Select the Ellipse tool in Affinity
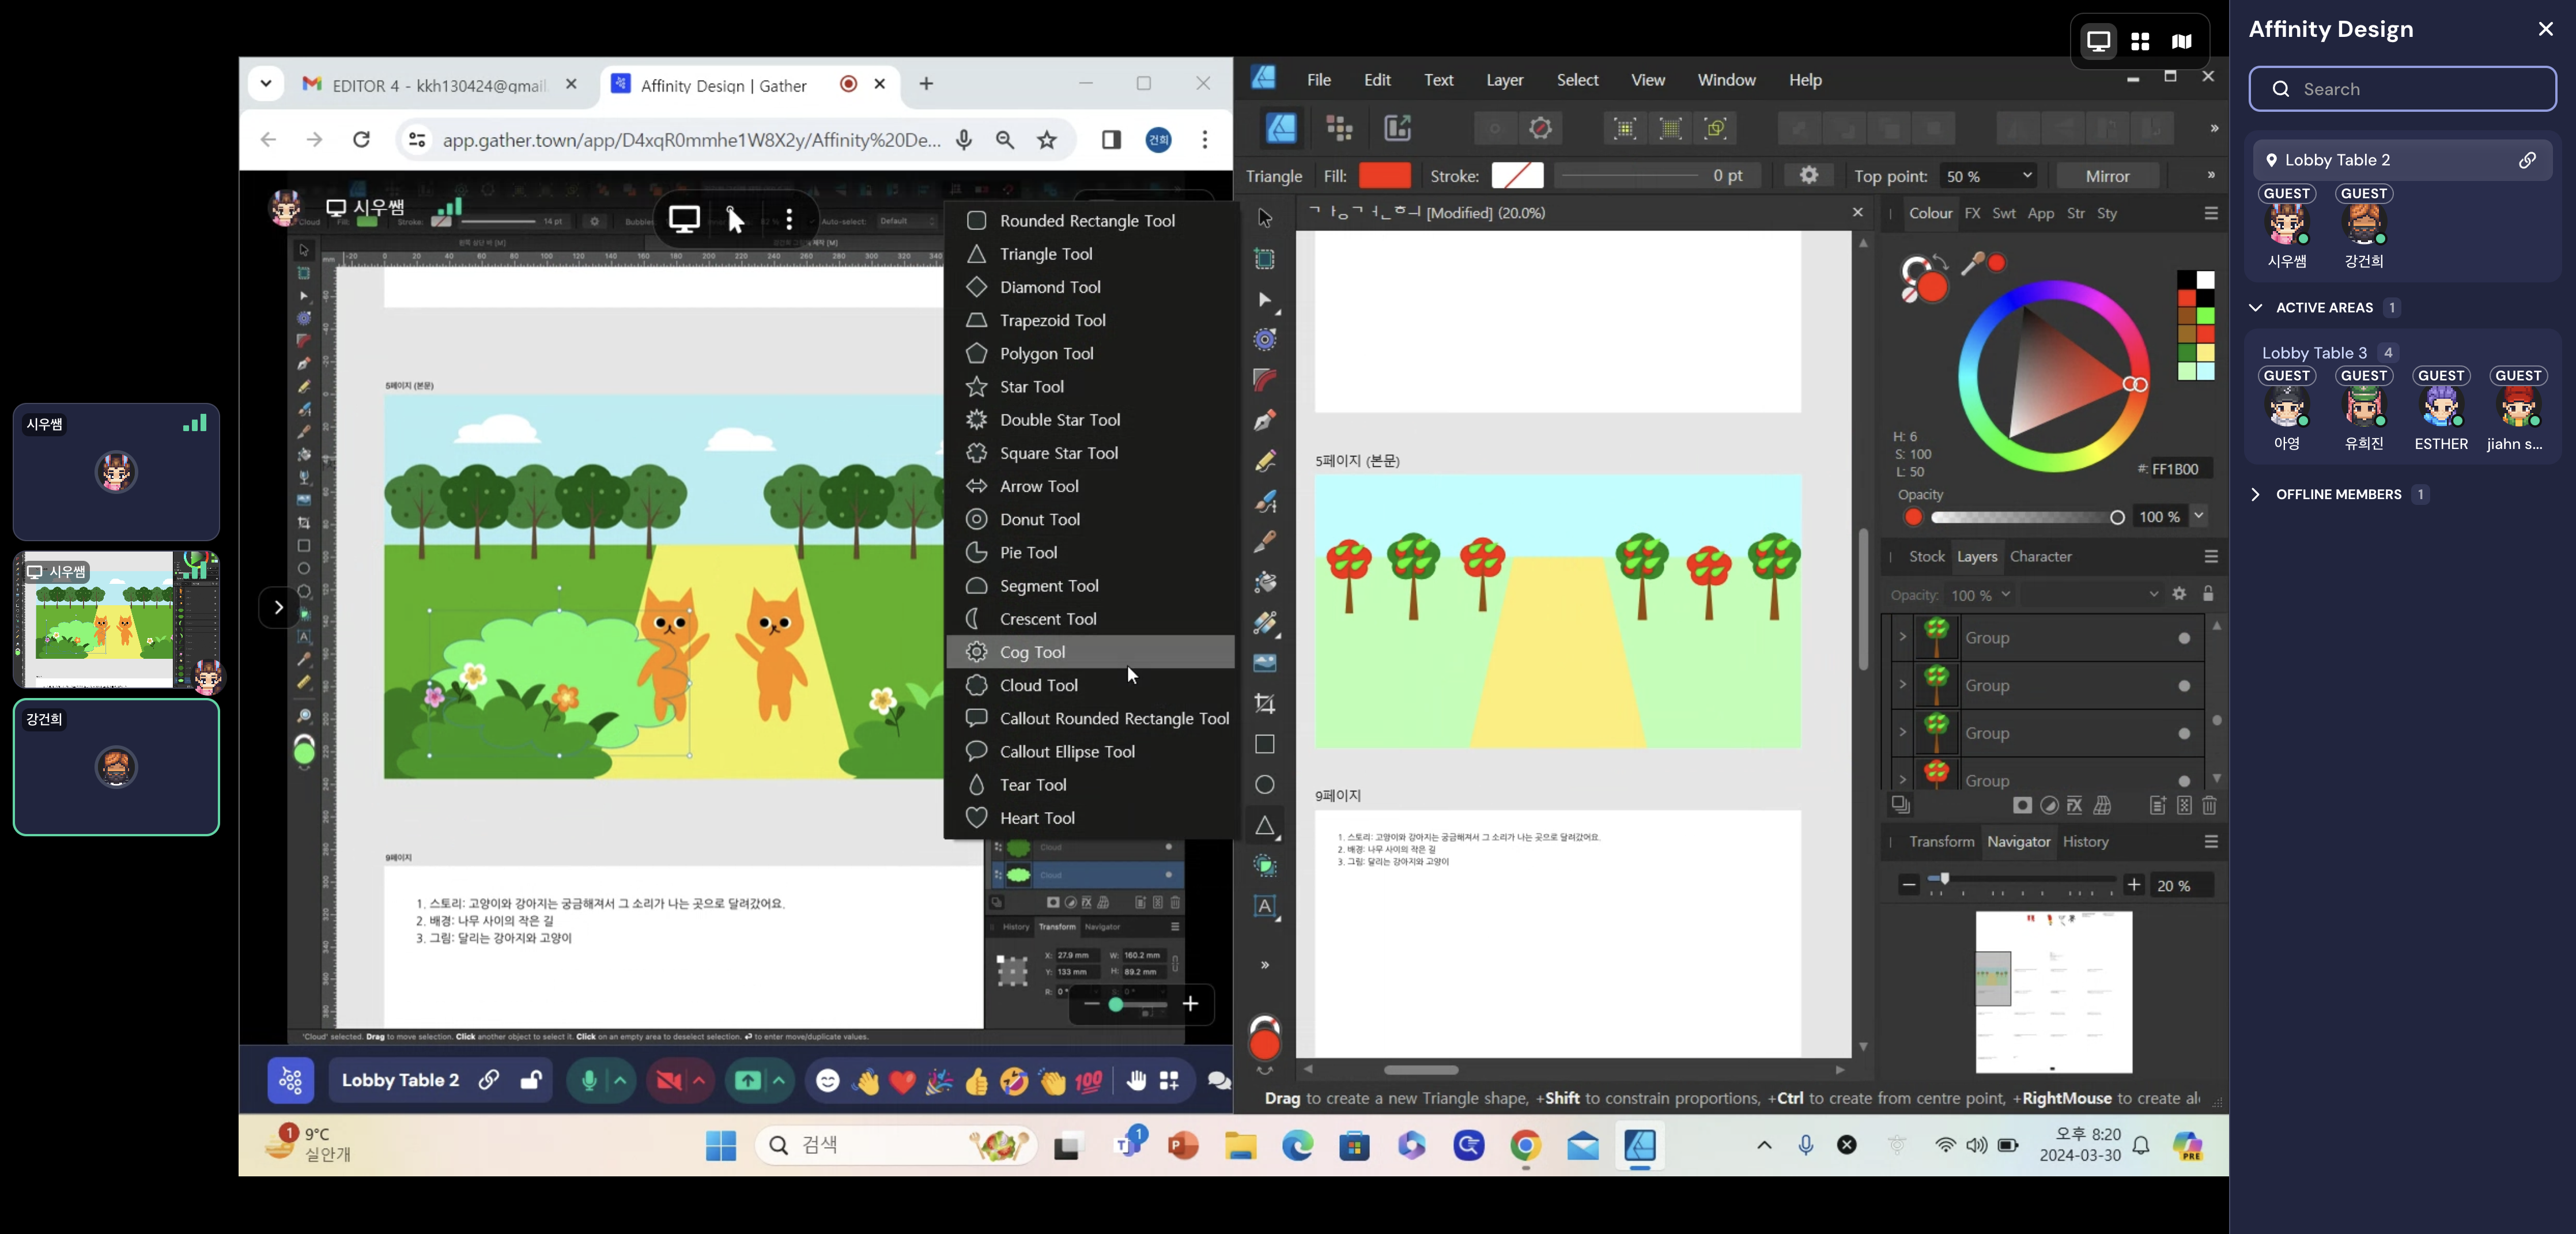Image resolution: width=2576 pixels, height=1234 pixels. pyautogui.click(x=1265, y=785)
